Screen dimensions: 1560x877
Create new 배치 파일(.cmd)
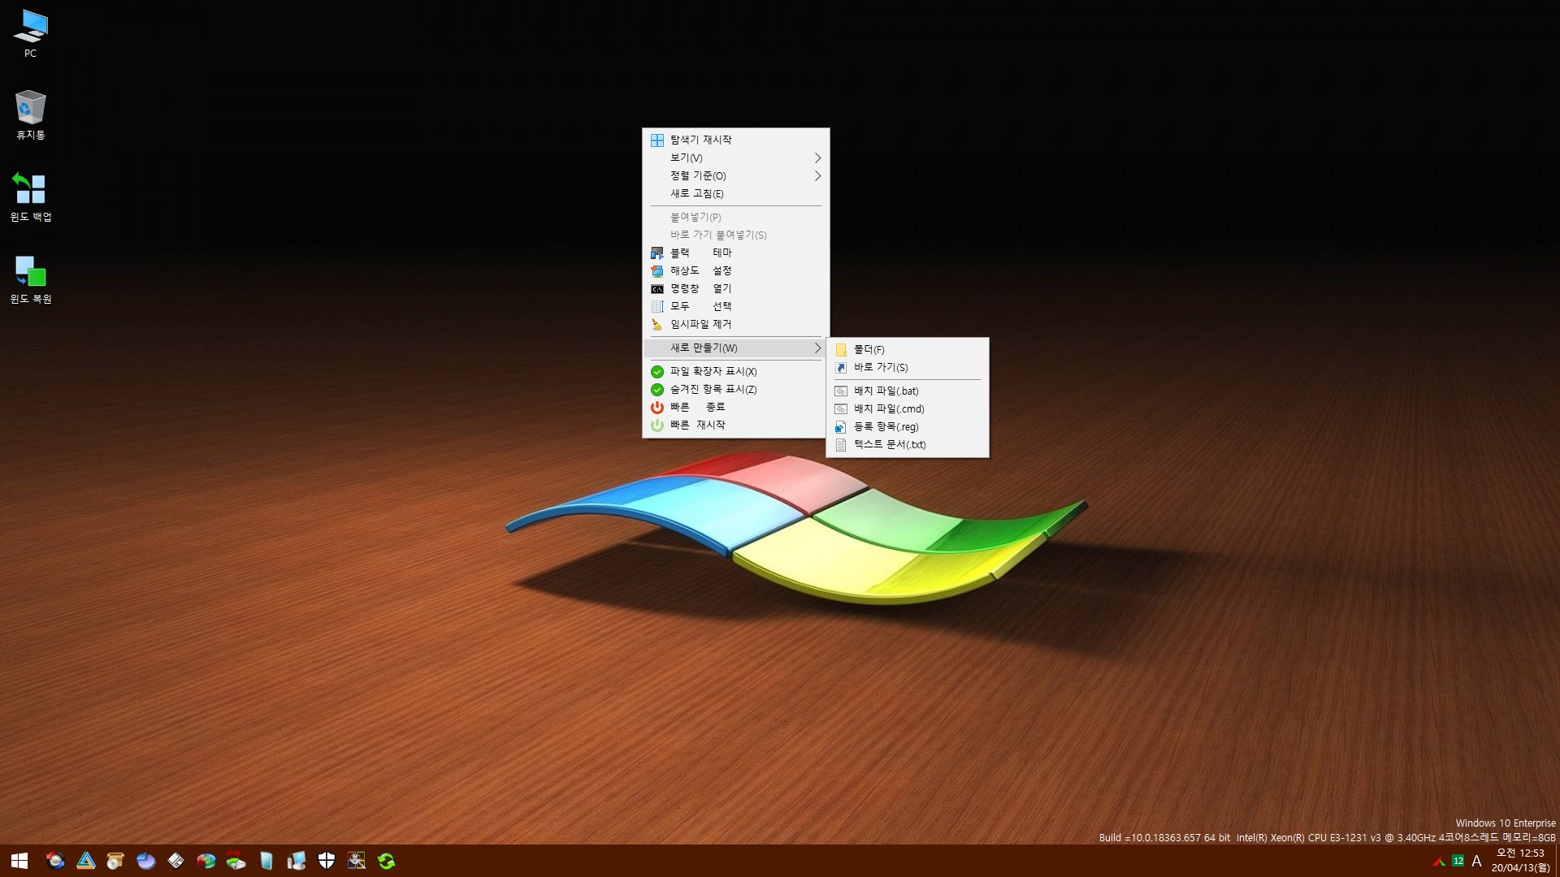click(x=908, y=408)
